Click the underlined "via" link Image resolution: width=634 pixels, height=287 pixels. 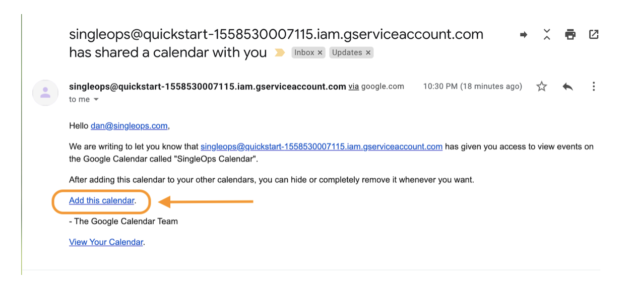(x=353, y=87)
